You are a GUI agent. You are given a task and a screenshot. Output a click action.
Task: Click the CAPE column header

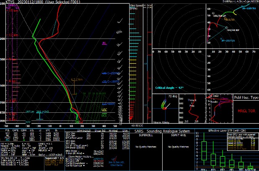16,130
